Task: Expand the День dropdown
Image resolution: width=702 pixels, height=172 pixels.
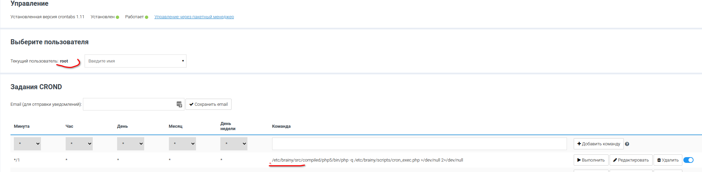Action: point(131,144)
